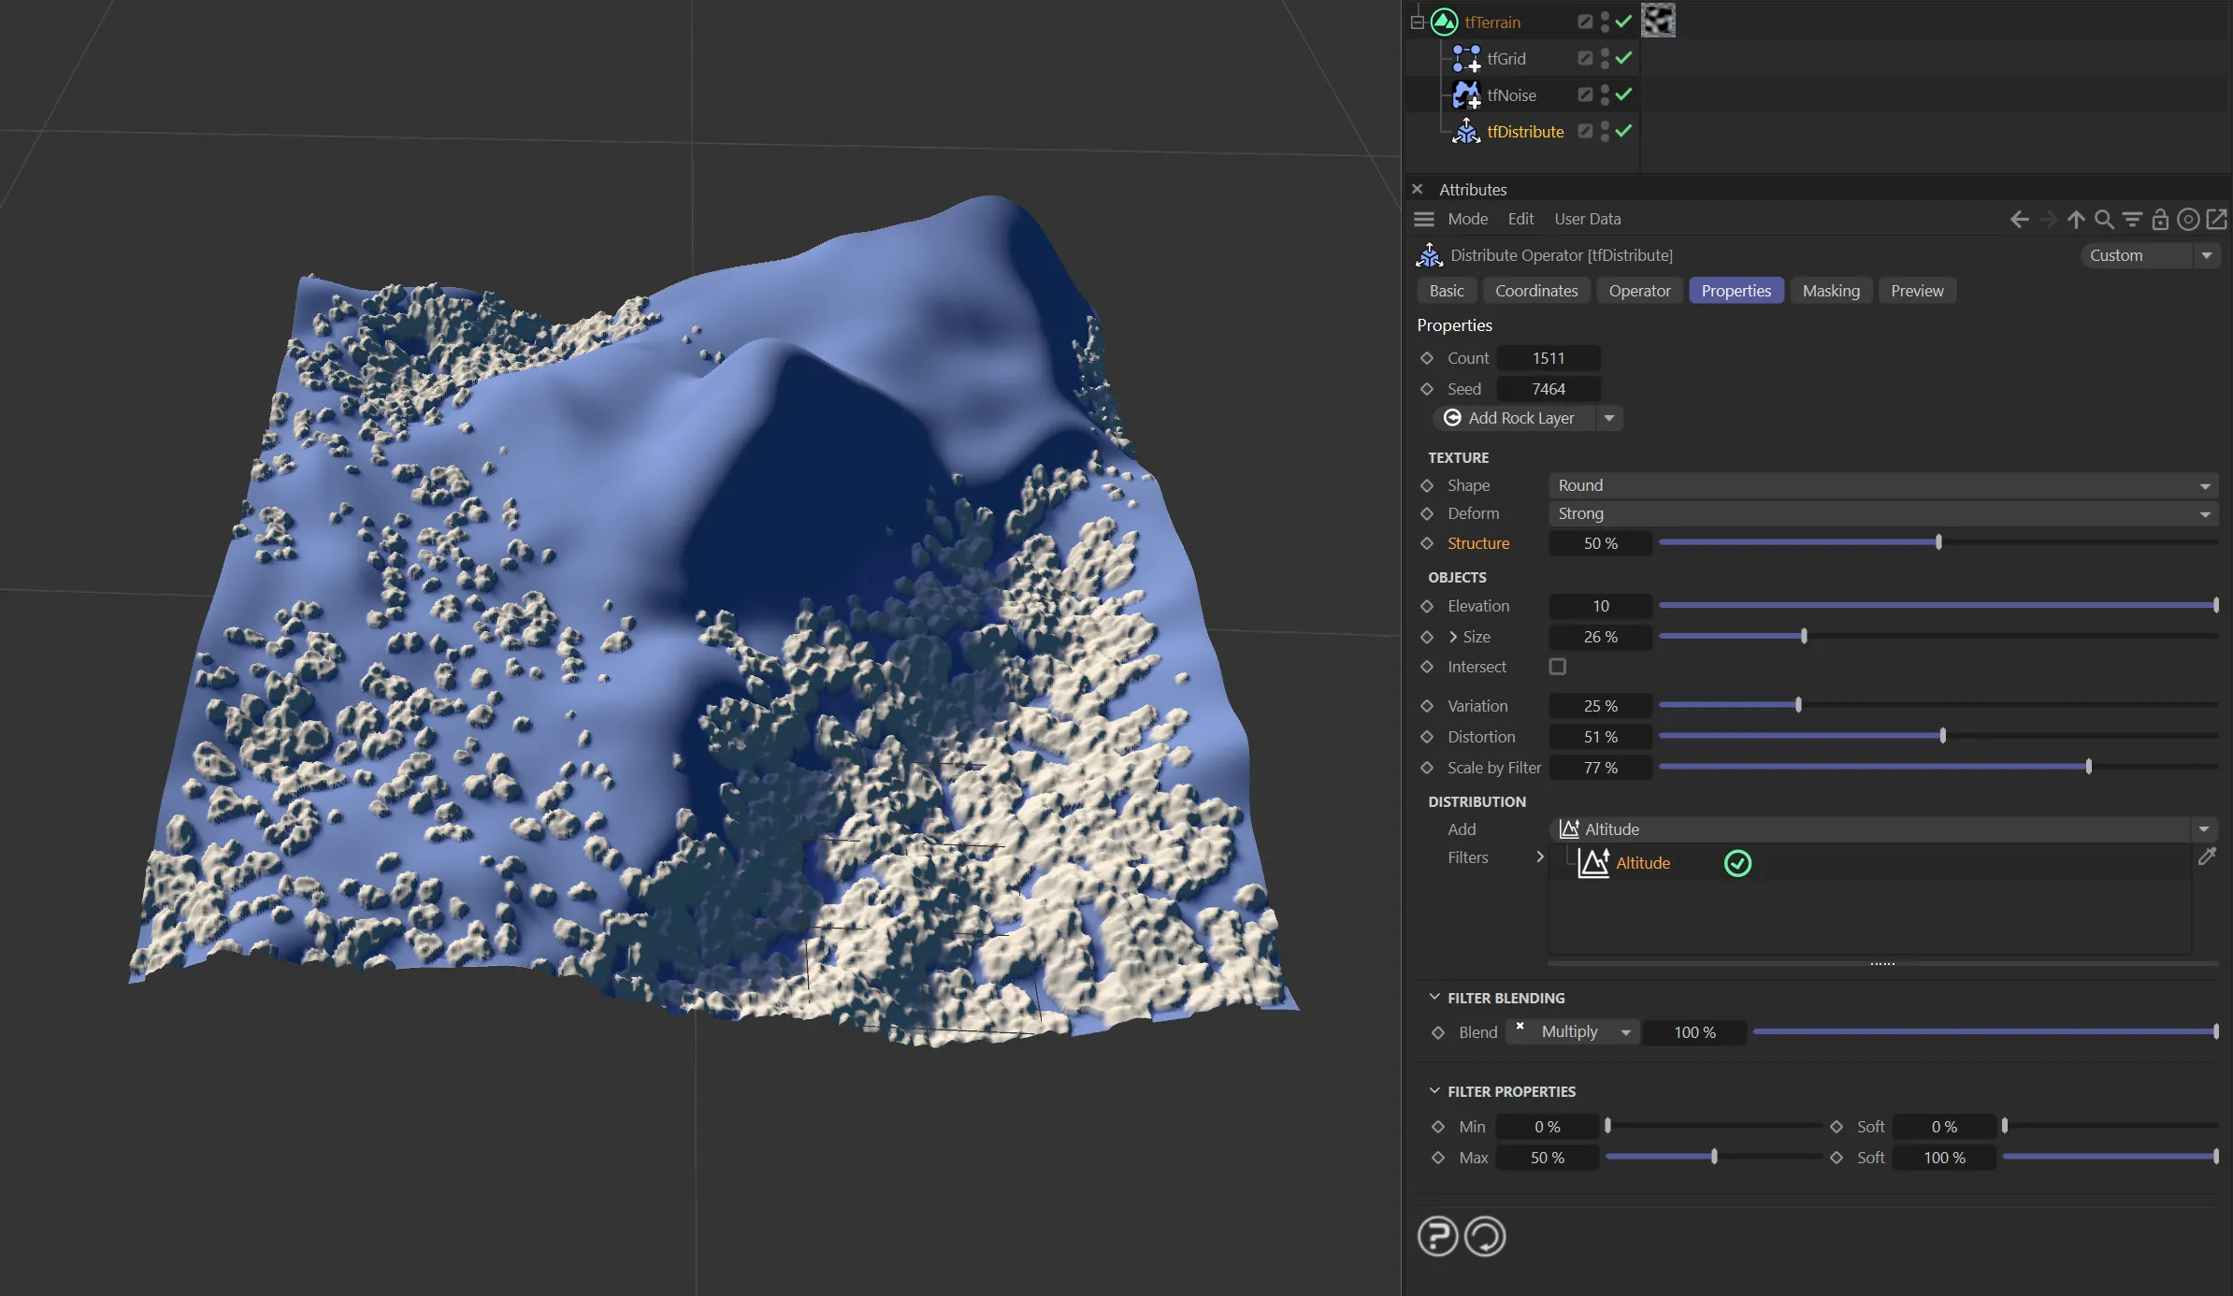Click the tfTerrain texture tag thumbnail

(x=1658, y=21)
